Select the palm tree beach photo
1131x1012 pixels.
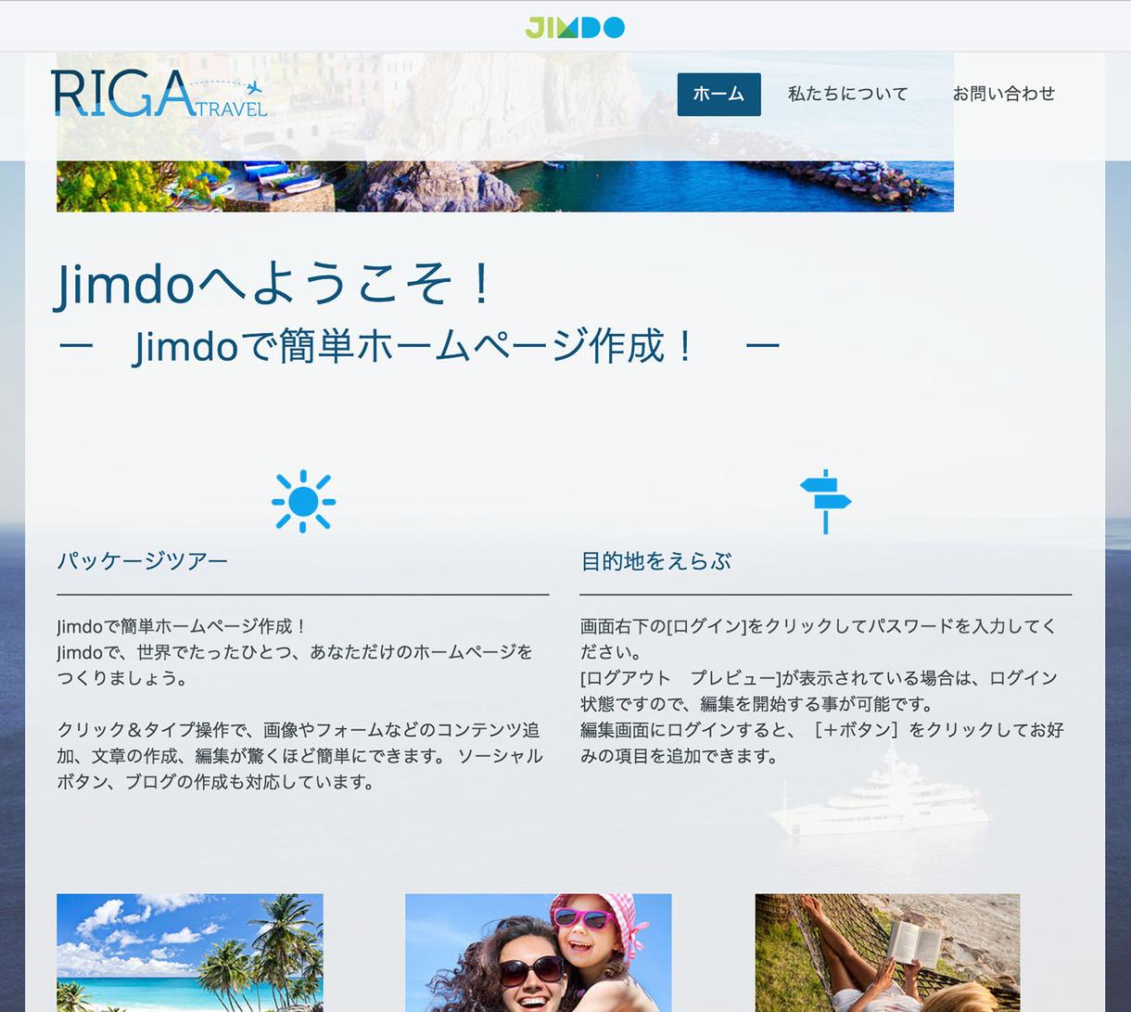pos(189,952)
